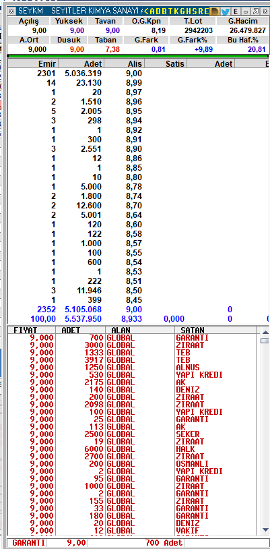Viewport: 270px width, 549px height.
Task: Click the 'B' shortcut letter in title bar
Action: click(x=164, y=11)
